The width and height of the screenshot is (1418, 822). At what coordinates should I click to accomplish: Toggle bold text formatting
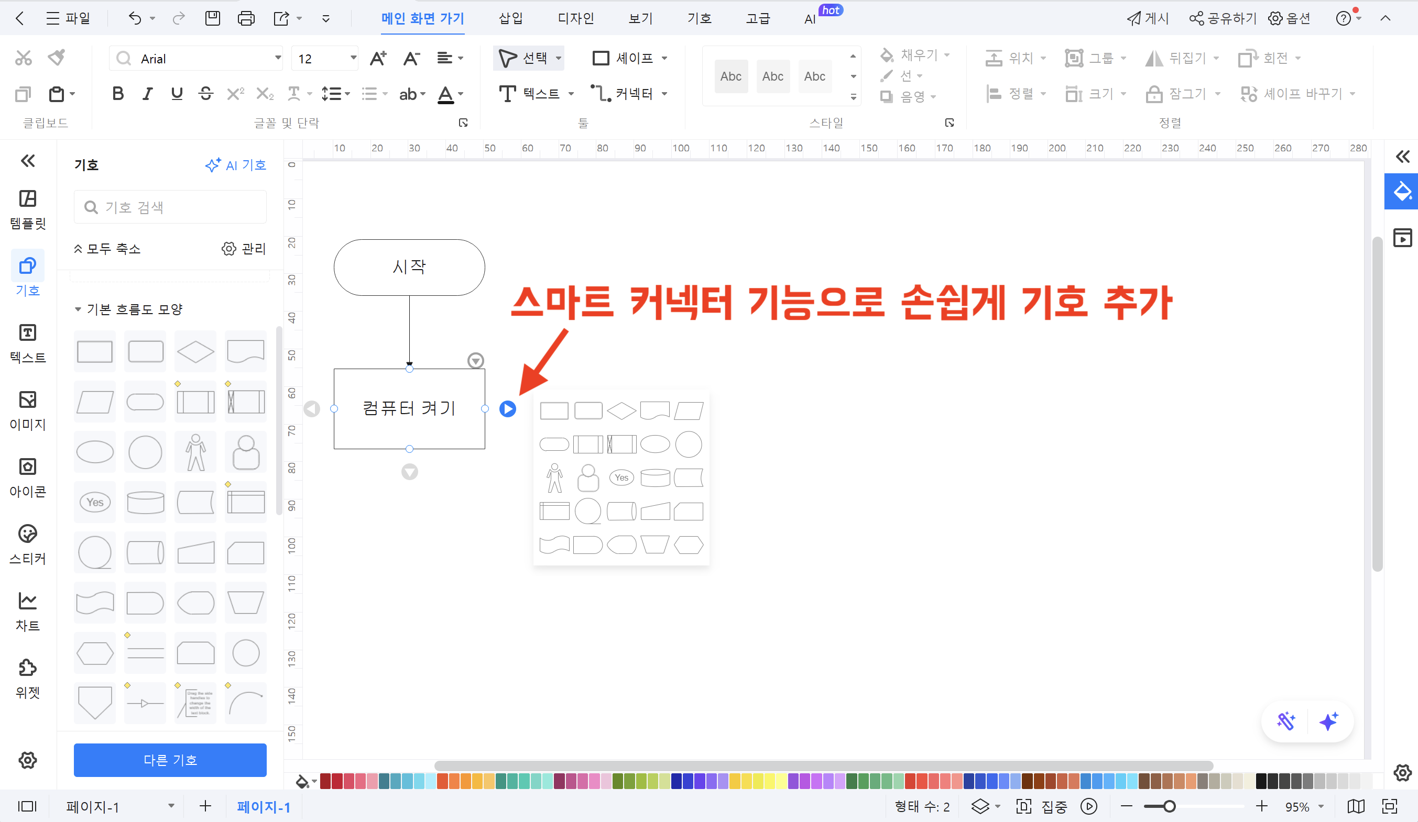pyautogui.click(x=117, y=93)
